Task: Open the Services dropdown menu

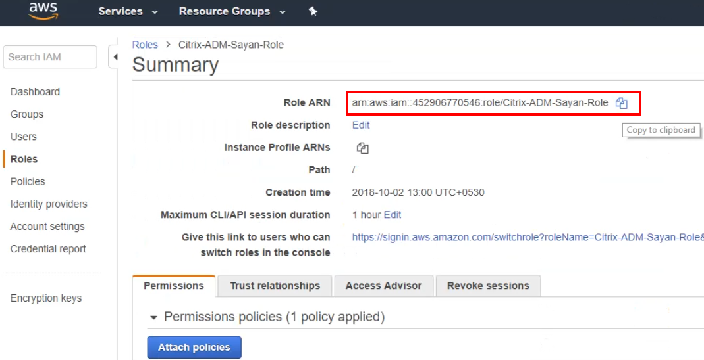Action: click(x=128, y=11)
